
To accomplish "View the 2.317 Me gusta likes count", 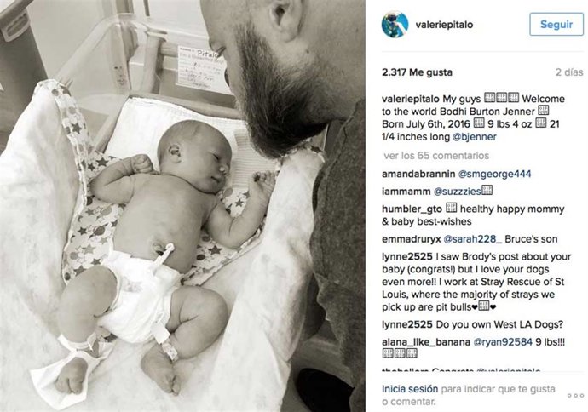I will 417,72.
